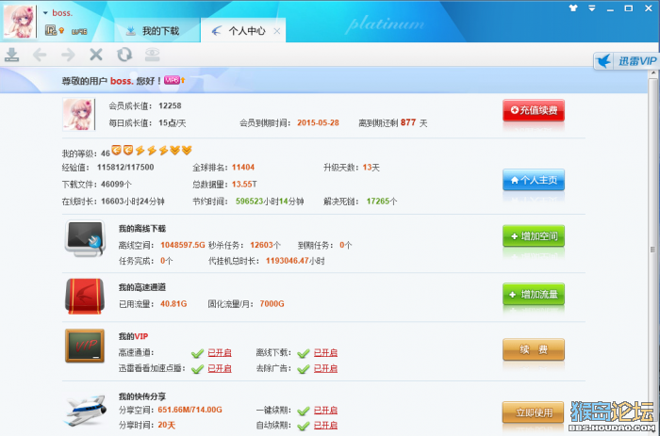Click the VIP chalkboard icon
The image size is (660, 436).
pos(85,346)
